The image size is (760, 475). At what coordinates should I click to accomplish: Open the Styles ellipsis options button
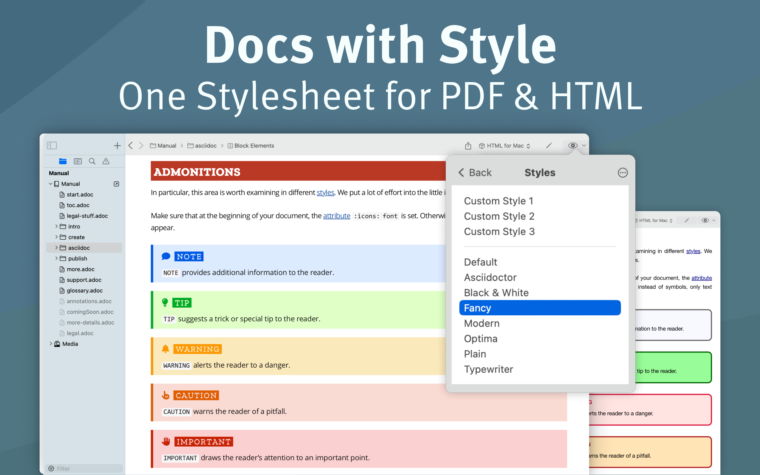click(x=623, y=173)
